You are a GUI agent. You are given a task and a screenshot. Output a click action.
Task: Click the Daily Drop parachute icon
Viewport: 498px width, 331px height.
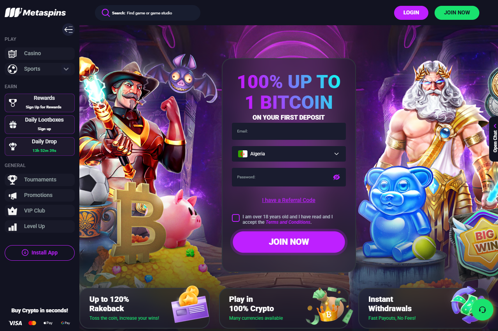(x=13, y=146)
